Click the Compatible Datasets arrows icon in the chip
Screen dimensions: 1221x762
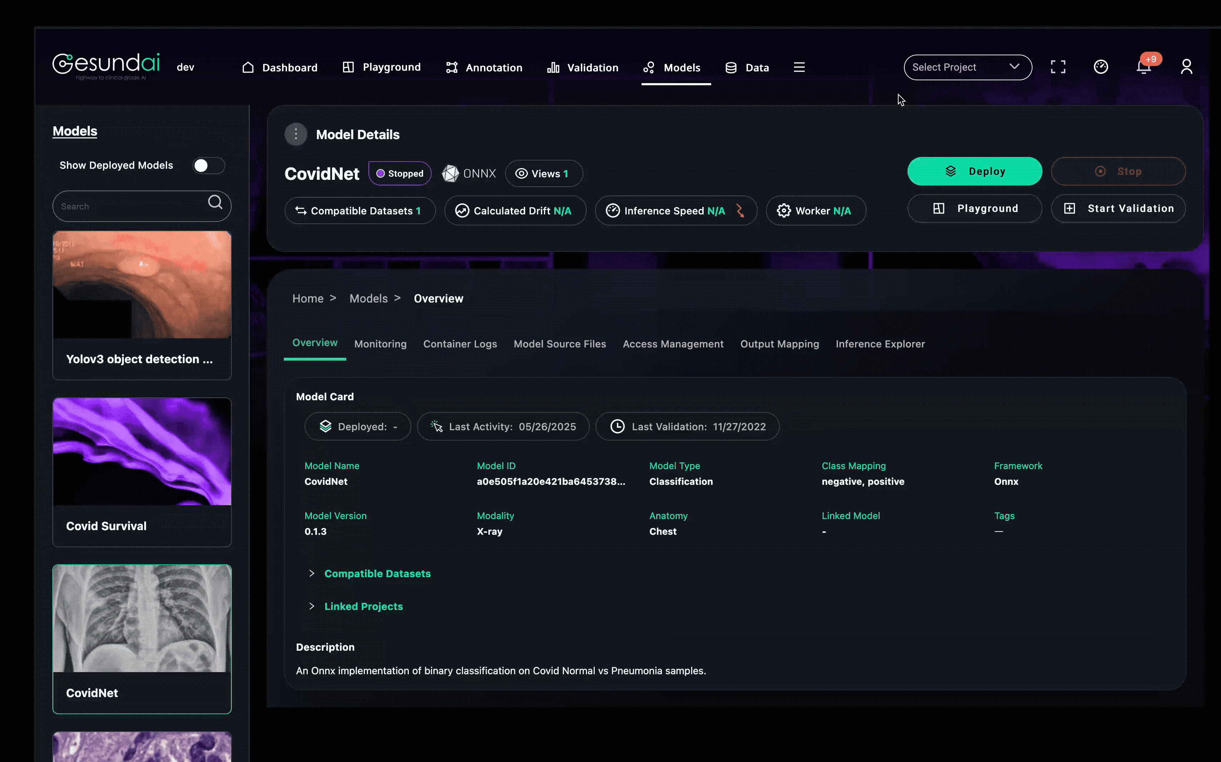[x=301, y=211]
